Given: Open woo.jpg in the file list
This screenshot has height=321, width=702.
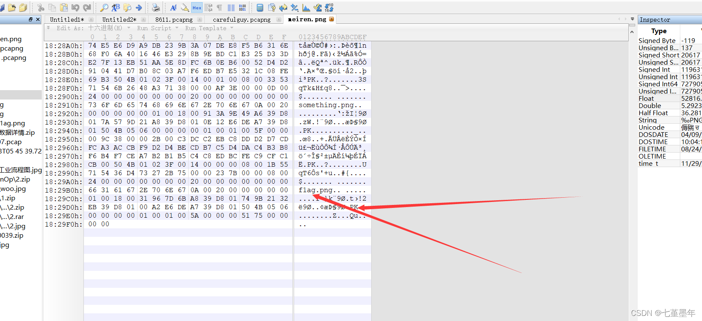Looking at the screenshot, I should point(13,189).
